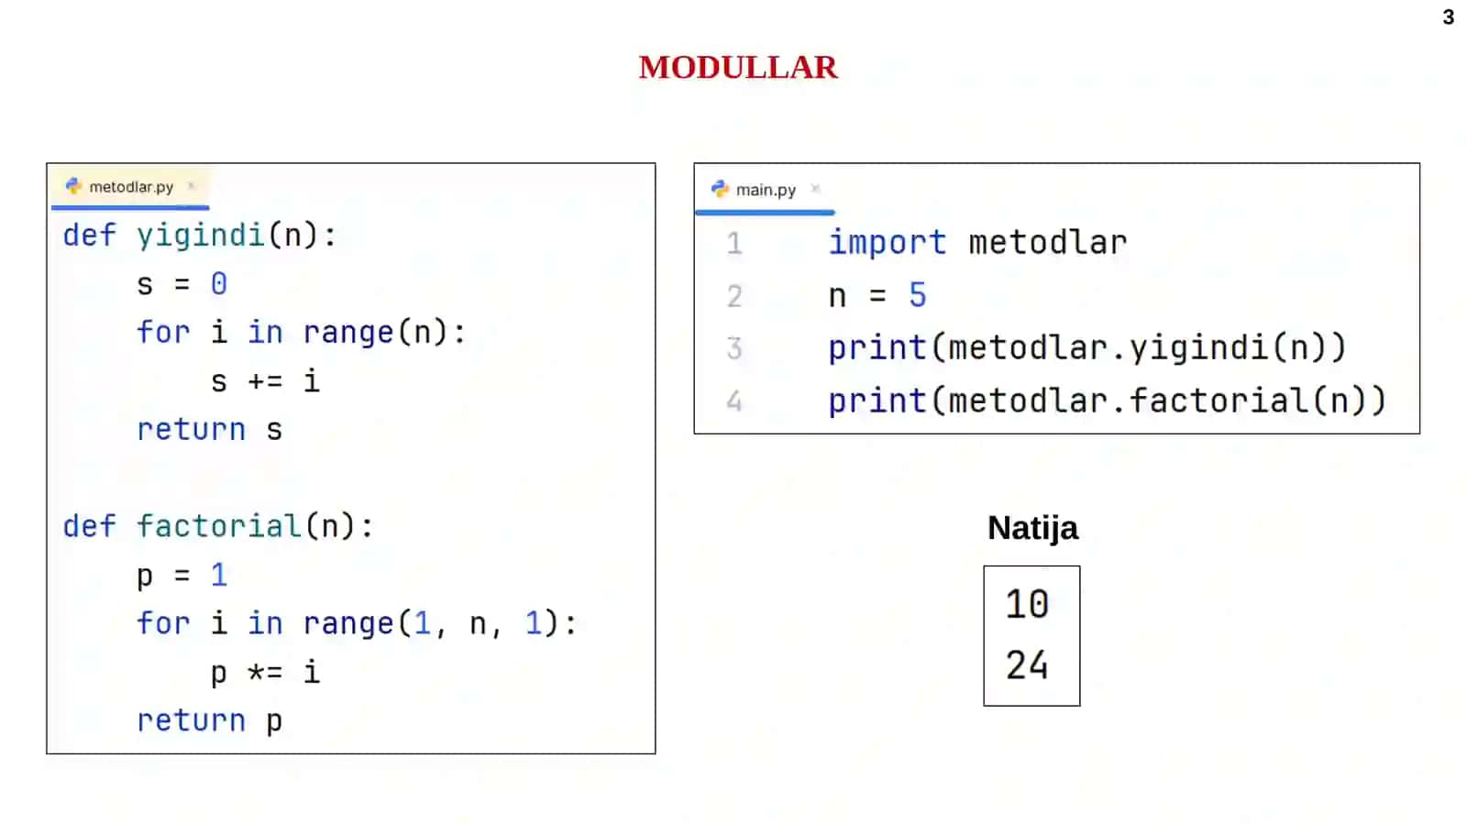Switch to the main.py tab
This screenshot has height=824, width=1467.
click(765, 190)
